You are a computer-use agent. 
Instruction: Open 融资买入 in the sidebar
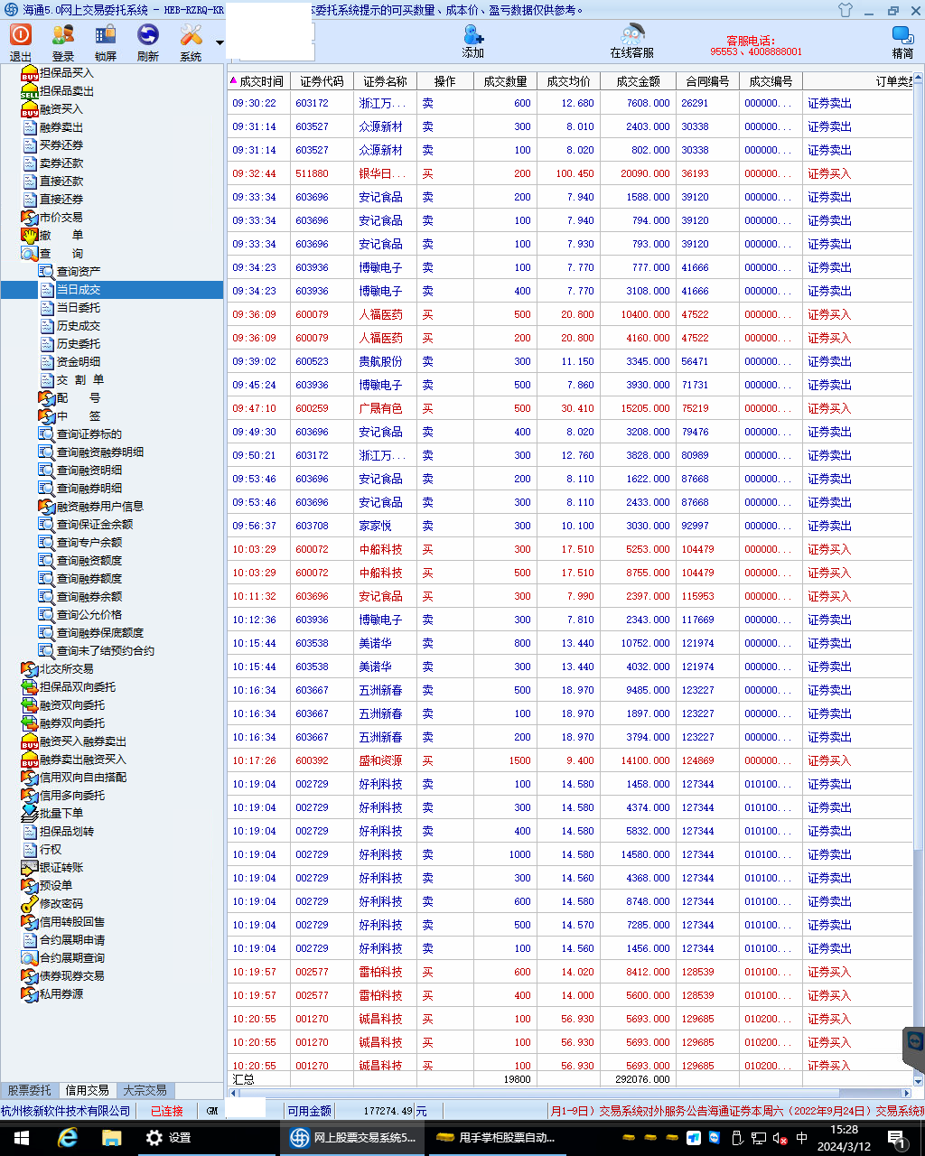point(61,108)
